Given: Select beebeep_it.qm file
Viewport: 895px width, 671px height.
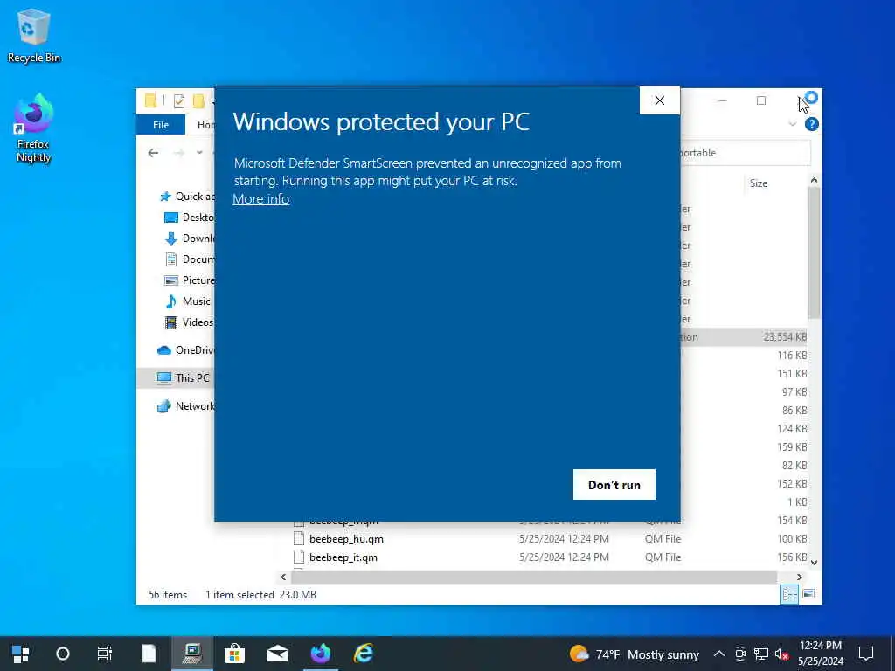Looking at the screenshot, I should pyautogui.click(x=343, y=557).
